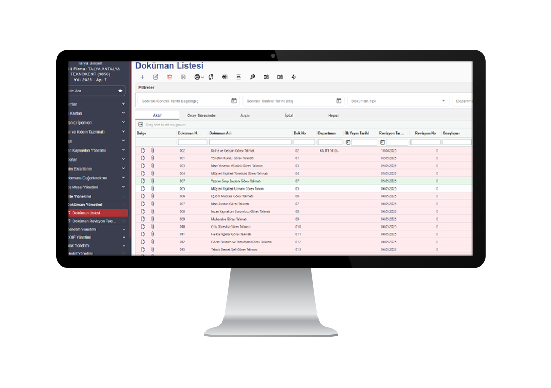Switch to the Onay Sürecinde tab

pyautogui.click(x=201, y=115)
